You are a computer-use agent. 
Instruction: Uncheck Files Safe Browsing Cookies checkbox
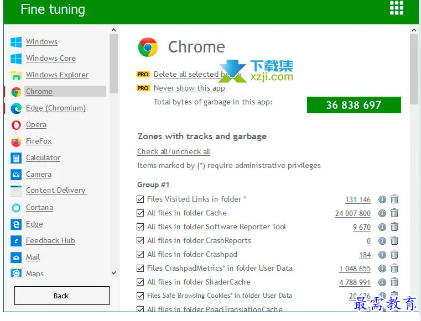point(140,296)
